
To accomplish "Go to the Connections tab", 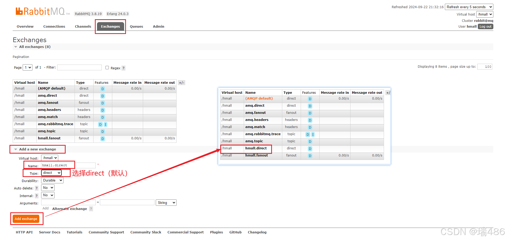I will (54, 27).
